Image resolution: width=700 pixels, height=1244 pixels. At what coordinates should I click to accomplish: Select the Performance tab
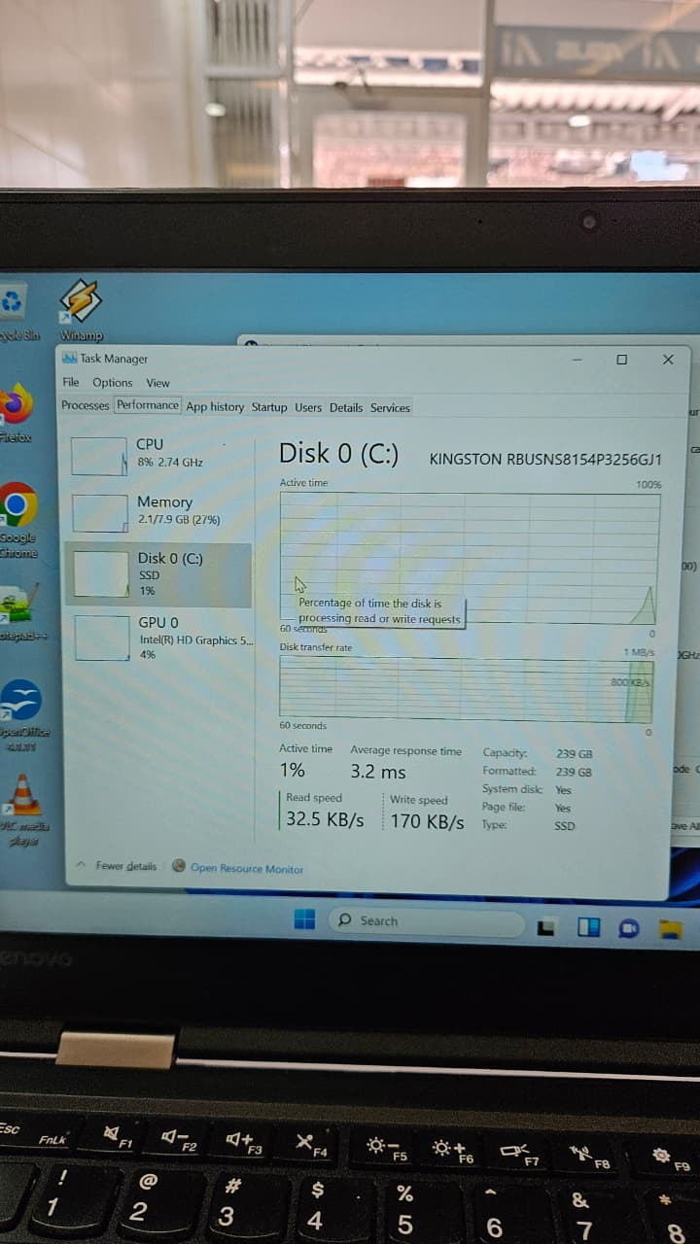(x=148, y=405)
